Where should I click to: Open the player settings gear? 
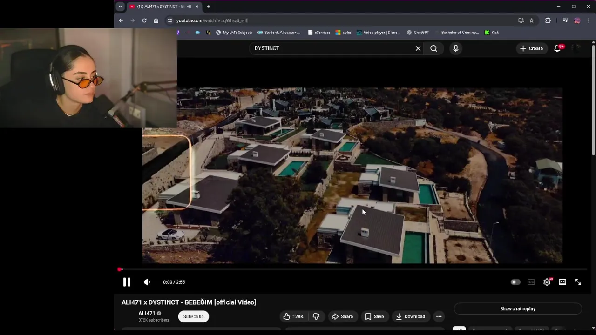pos(547,282)
